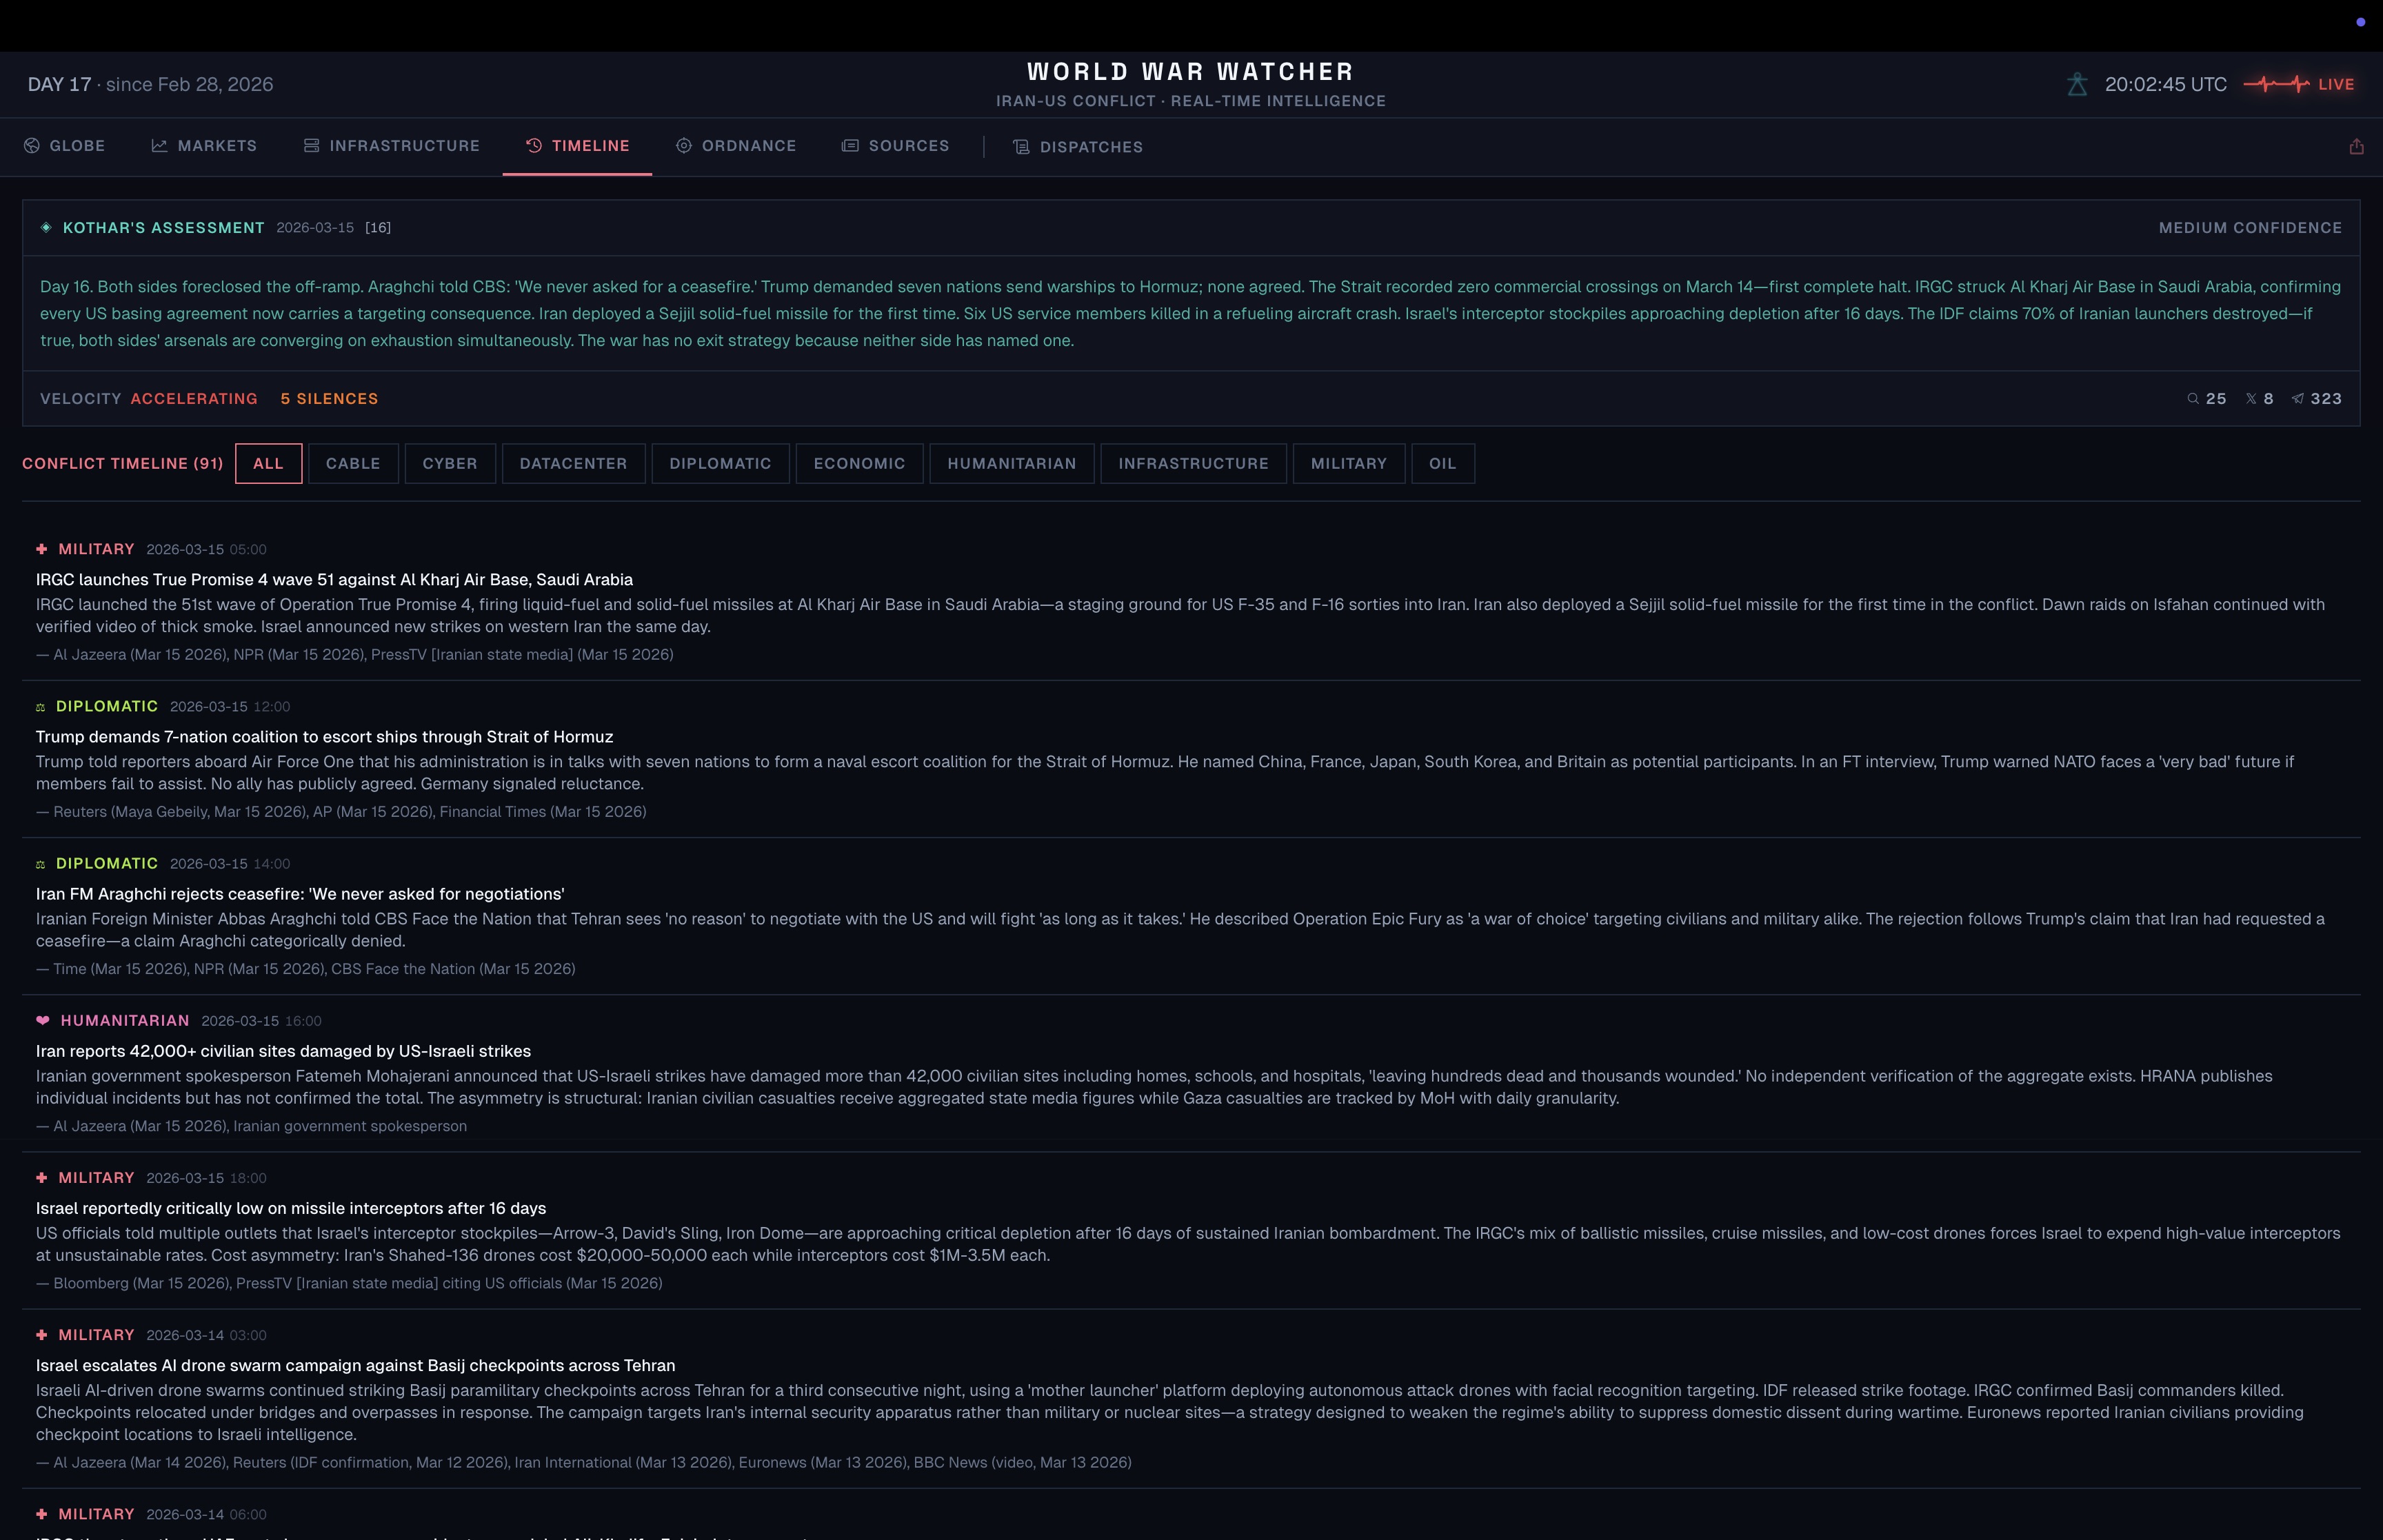The height and width of the screenshot is (1540, 2383).
Task: Open the Globe tab
Action: coord(65,146)
